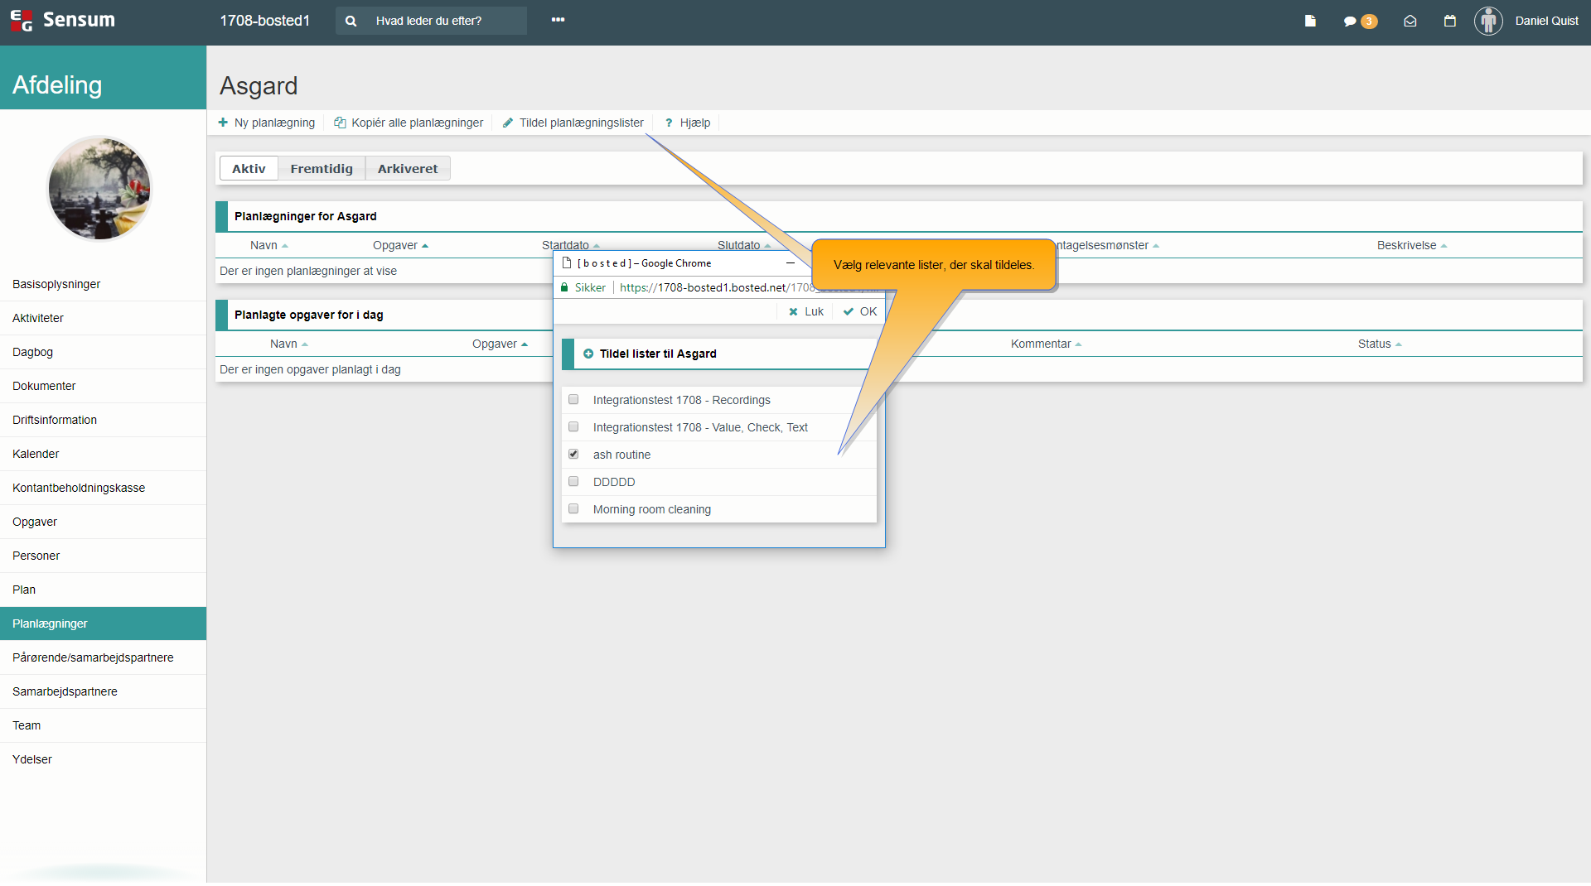Open Basisoplysninger in sidebar
Image resolution: width=1591 pixels, height=886 pixels.
103,284
